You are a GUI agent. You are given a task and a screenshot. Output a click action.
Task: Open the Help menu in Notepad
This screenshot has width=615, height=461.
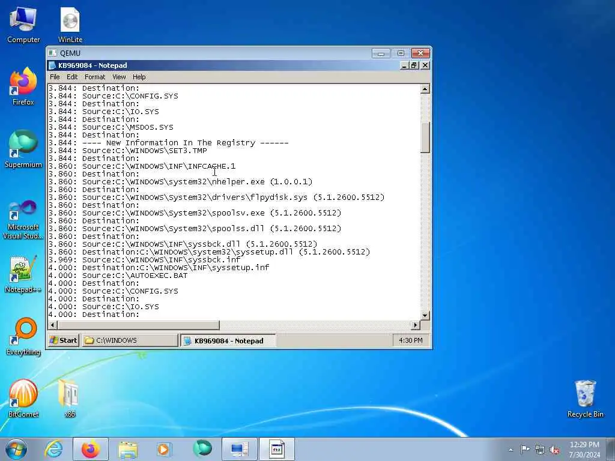pyautogui.click(x=139, y=77)
